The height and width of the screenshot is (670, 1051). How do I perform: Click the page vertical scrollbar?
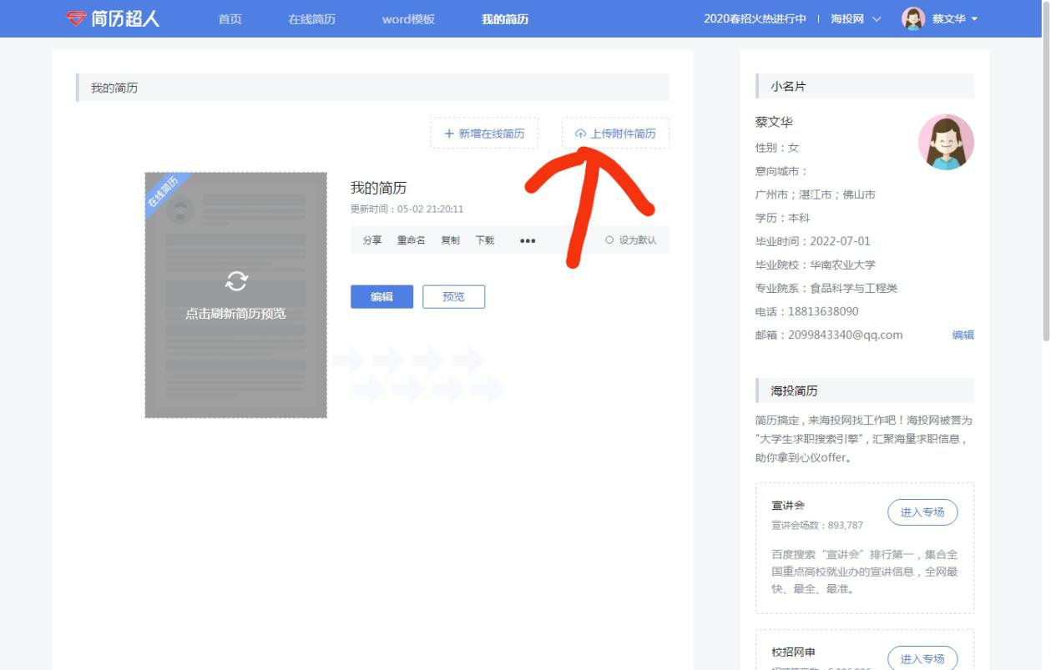click(1046, 192)
